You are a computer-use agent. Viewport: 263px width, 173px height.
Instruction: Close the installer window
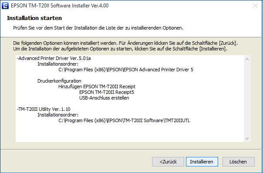pos(255,6)
